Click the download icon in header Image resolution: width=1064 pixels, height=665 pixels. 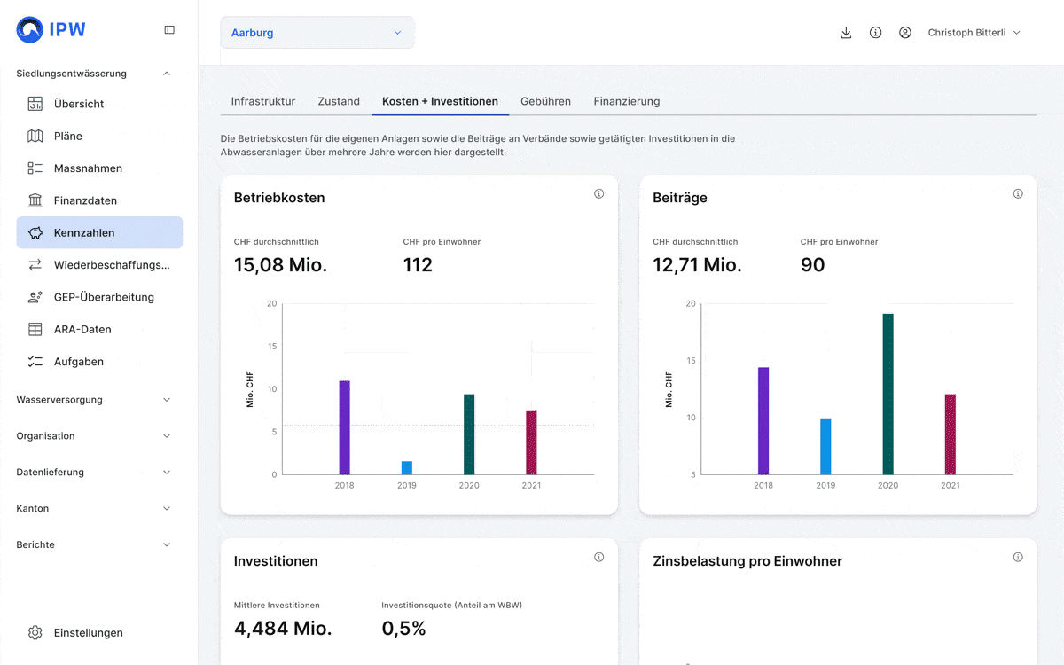[846, 33]
